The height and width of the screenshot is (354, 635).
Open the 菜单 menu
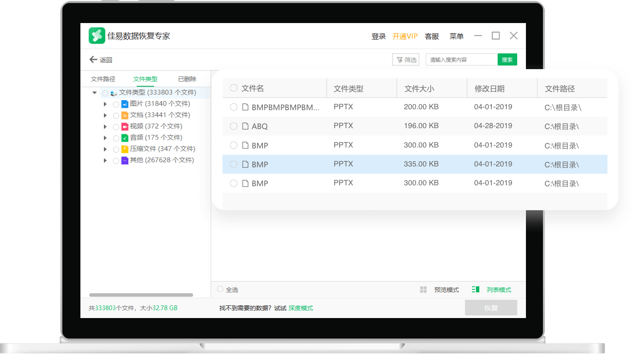457,36
